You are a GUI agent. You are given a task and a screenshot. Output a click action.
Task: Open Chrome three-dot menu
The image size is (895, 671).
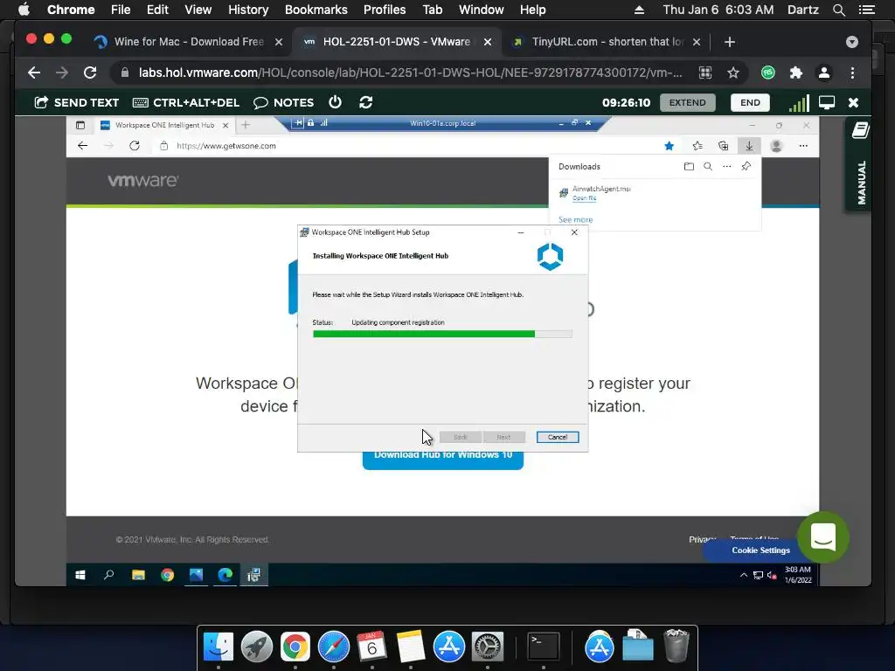[x=852, y=73]
